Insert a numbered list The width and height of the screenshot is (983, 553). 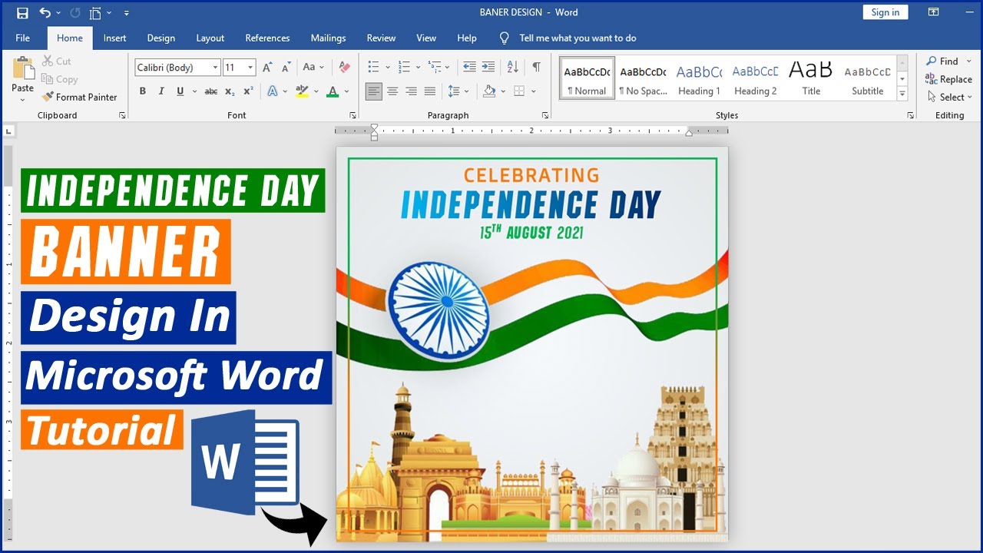[404, 67]
